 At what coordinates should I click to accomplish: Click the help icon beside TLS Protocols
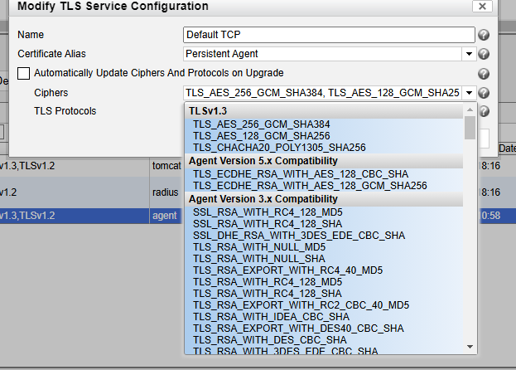click(484, 111)
